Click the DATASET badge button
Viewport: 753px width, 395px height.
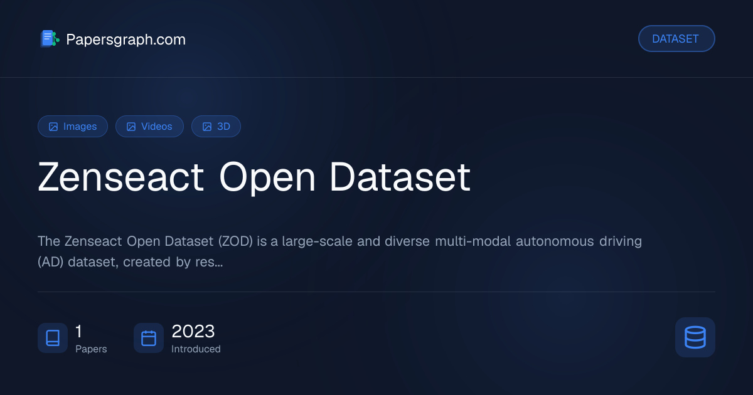676,39
